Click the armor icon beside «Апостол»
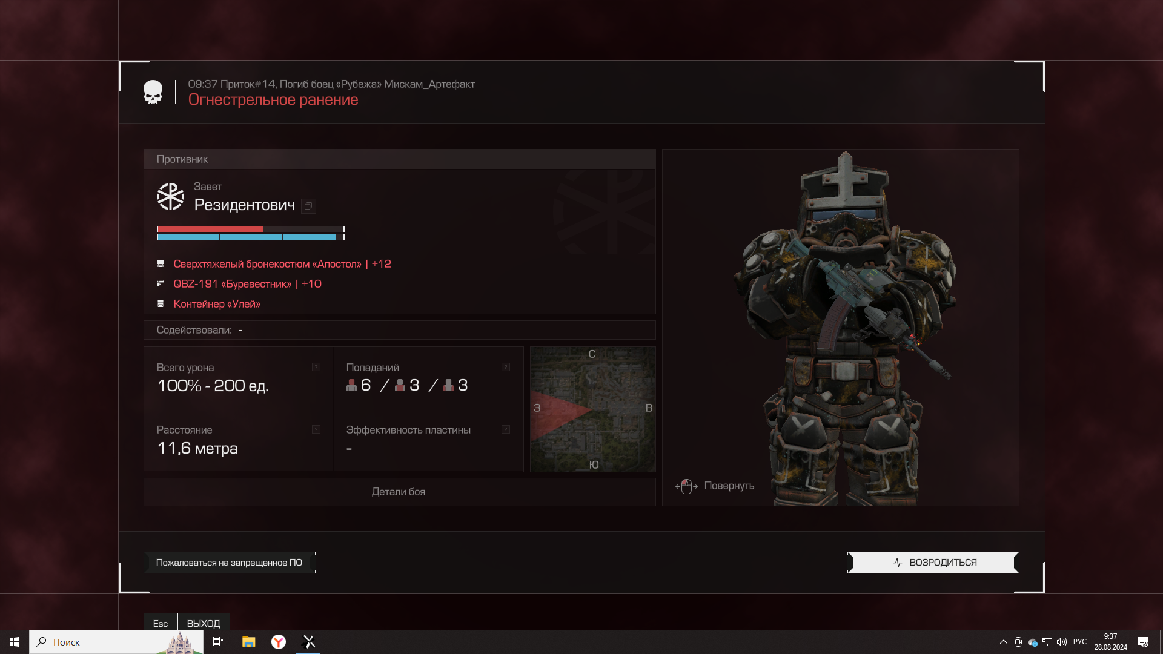 coord(161,264)
